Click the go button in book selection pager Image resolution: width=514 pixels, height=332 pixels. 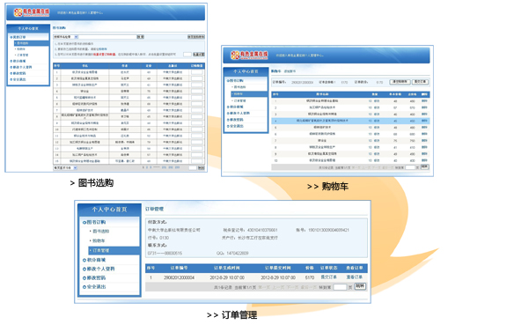201,168
